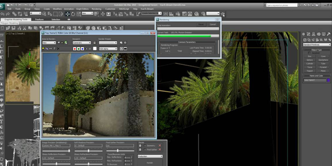Toggle the alpha channel display button
This screenshot has height=166, width=332.
pyautogui.click(x=86, y=49)
